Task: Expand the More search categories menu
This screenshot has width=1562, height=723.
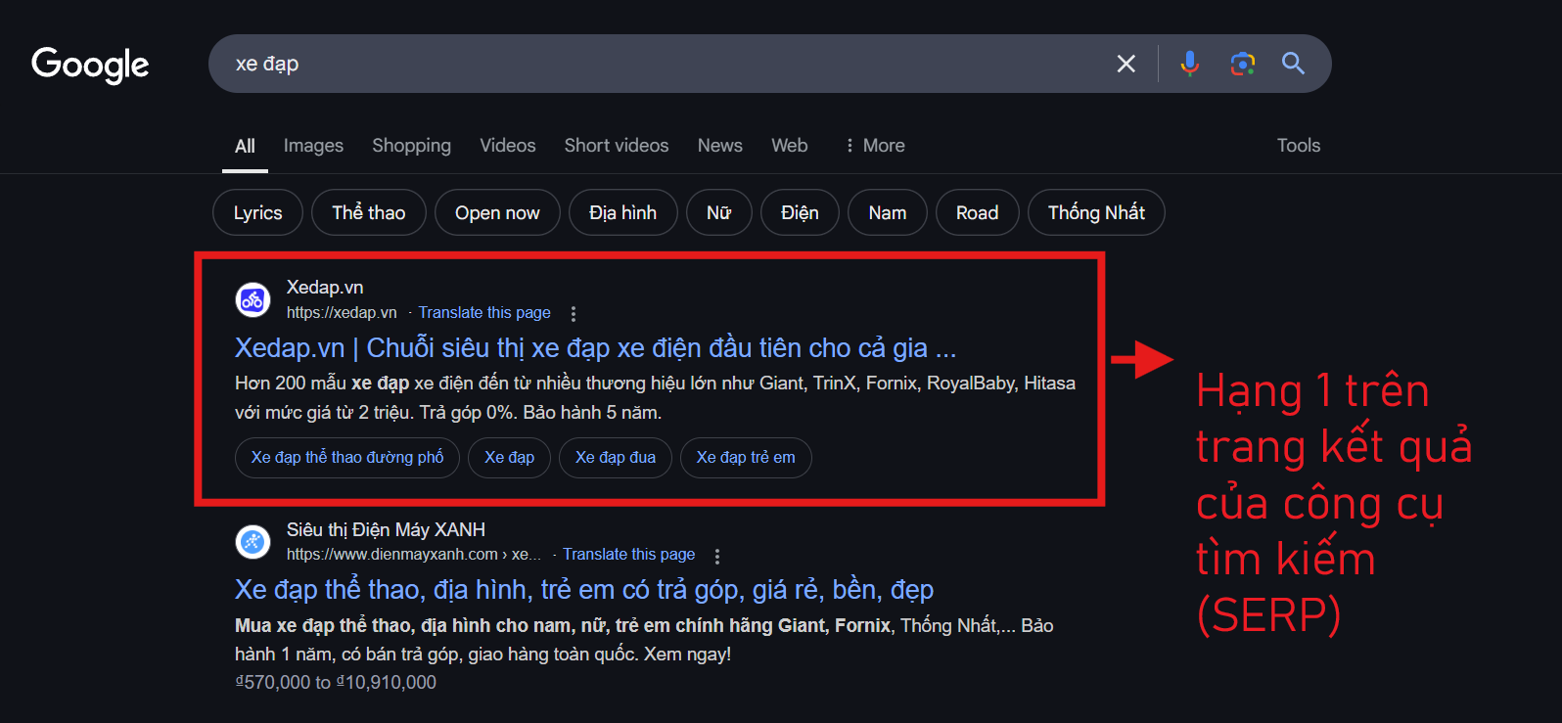Action: click(875, 146)
